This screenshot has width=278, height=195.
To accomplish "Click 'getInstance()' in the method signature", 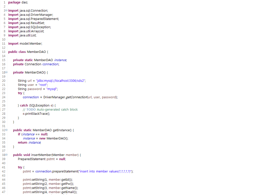I will [62, 130].
